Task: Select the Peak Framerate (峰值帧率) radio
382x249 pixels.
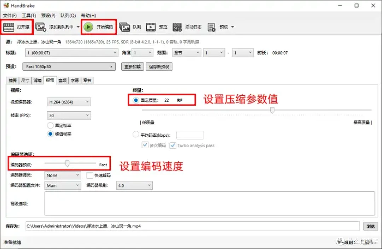Action: (50, 134)
